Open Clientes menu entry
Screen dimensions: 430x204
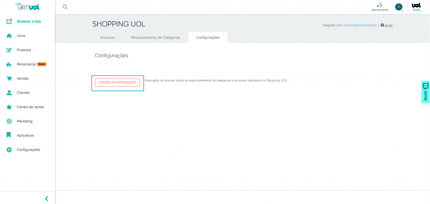(23, 93)
